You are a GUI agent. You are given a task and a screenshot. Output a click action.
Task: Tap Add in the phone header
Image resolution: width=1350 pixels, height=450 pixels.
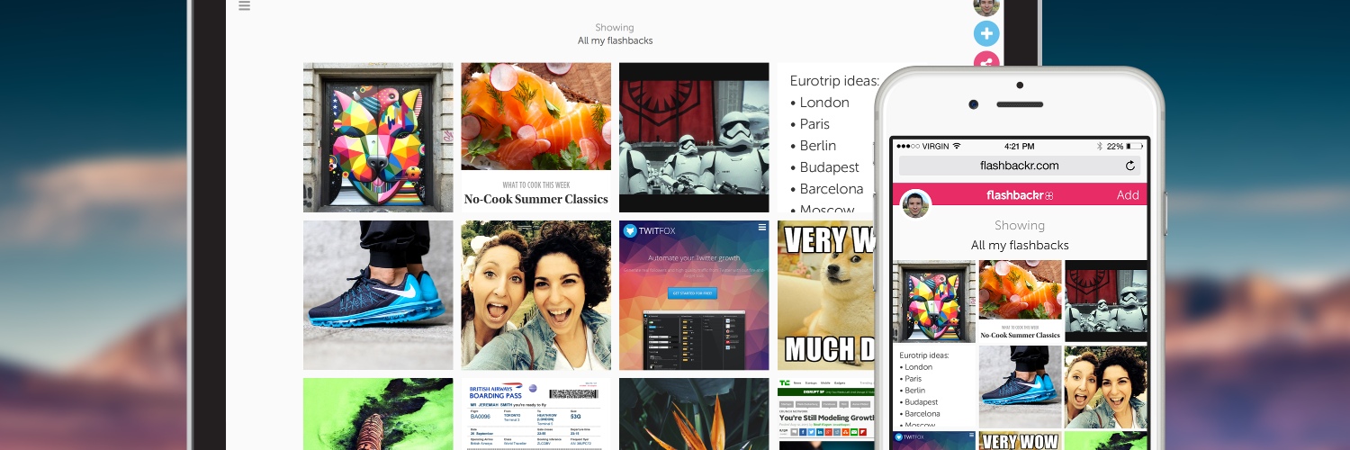tap(1128, 195)
